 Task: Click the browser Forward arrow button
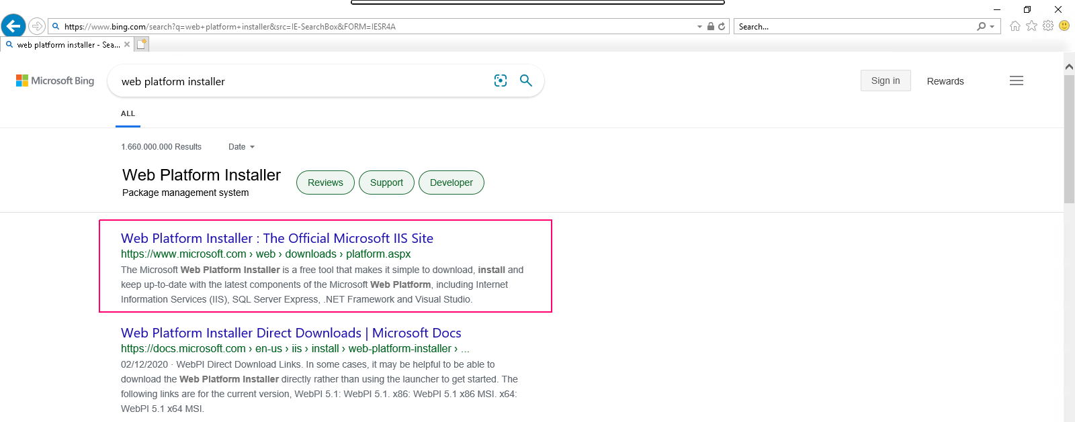point(37,26)
